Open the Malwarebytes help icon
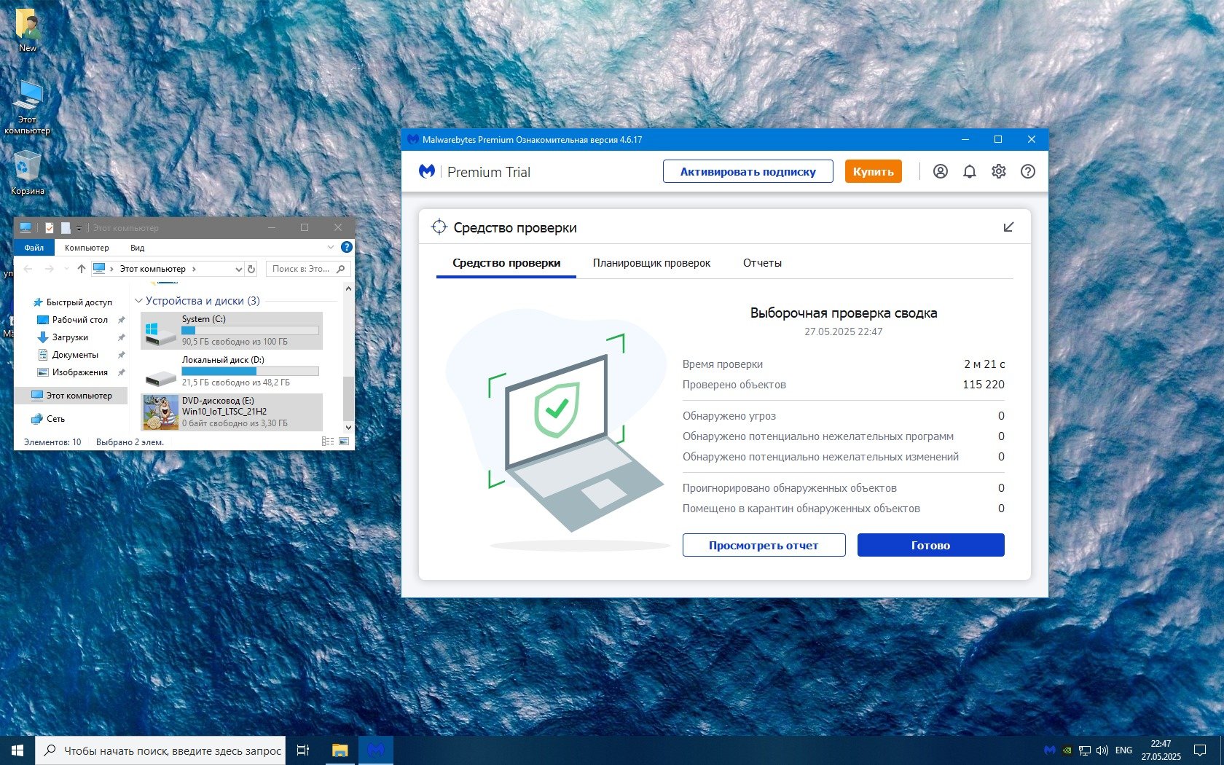The image size is (1224, 765). [1027, 172]
